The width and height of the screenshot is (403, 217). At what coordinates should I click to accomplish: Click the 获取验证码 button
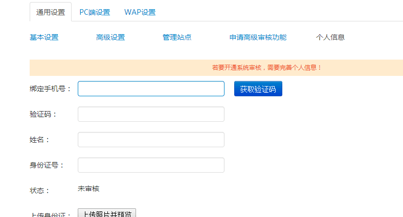coord(258,89)
